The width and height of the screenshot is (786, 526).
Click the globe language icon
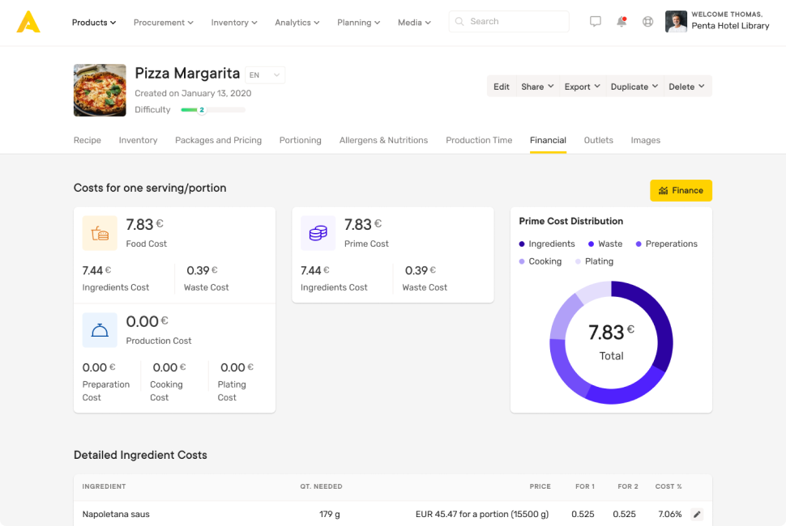[x=647, y=22]
